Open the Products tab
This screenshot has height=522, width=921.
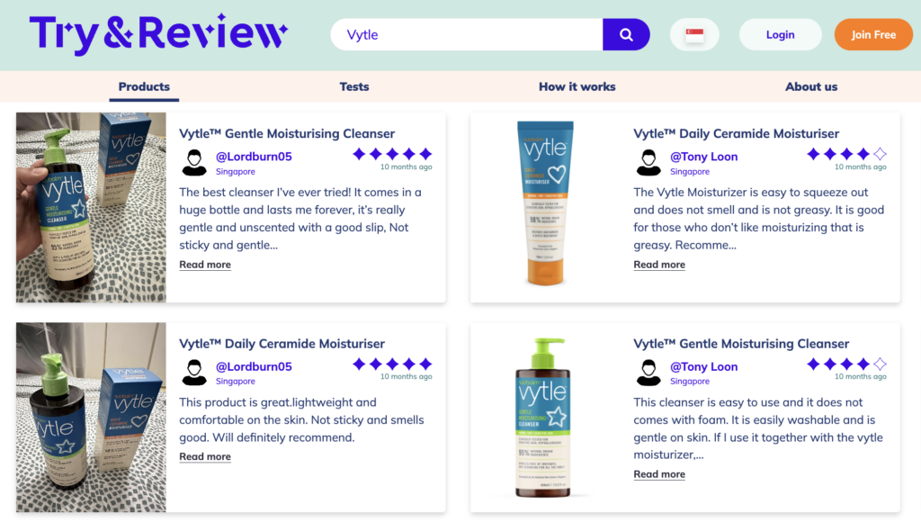click(144, 86)
